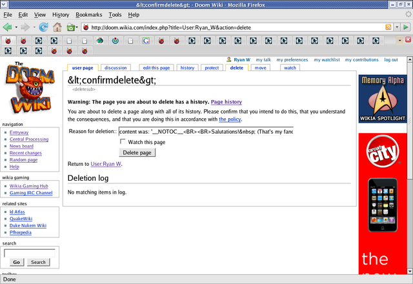Screen dimensions: 413x284
Task: Open the Page history link
Action: tap(227, 102)
